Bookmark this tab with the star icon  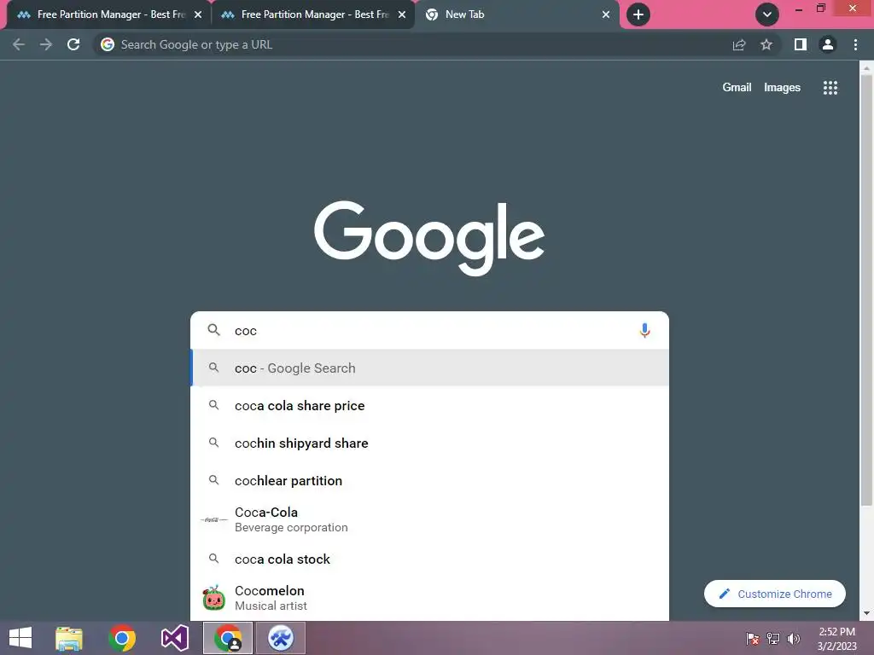pyautogui.click(x=766, y=44)
